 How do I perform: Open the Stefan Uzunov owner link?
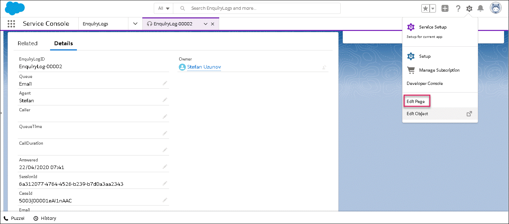204,67
